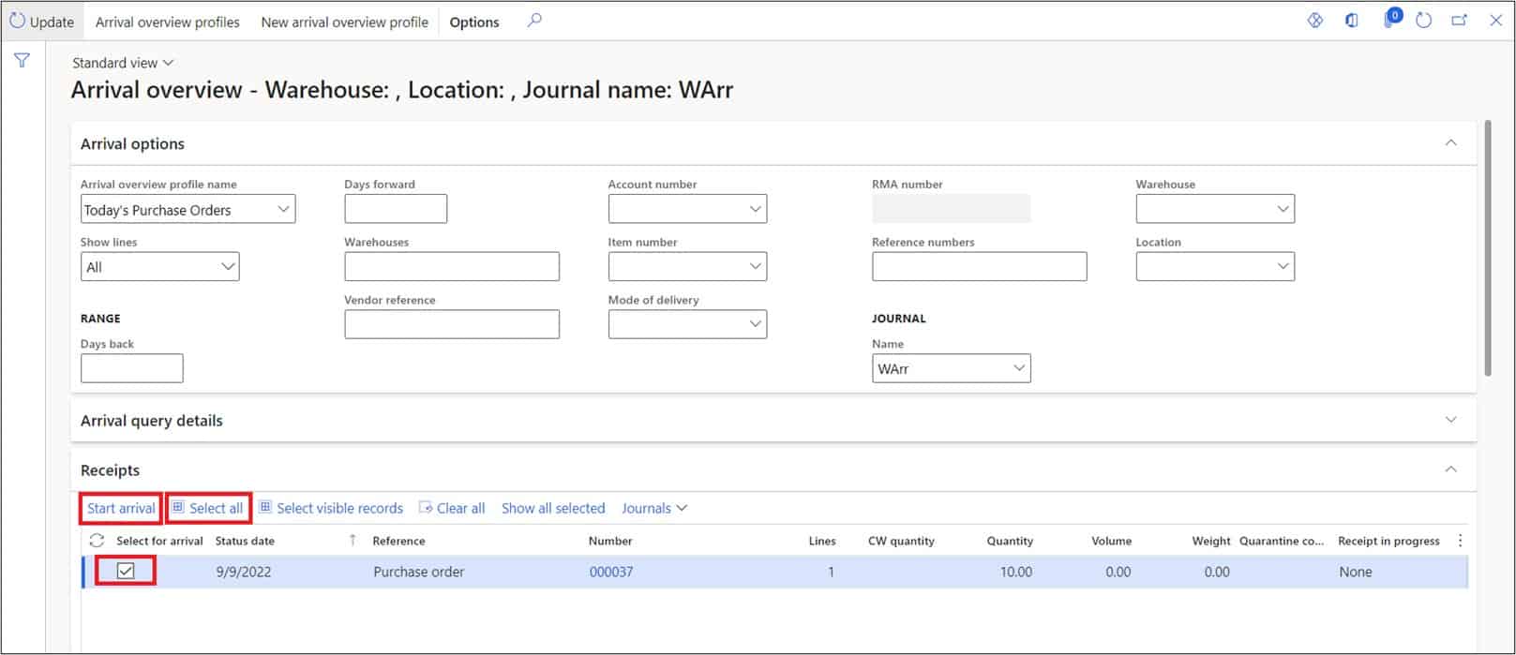Open the Mode of delivery dropdown
This screenshot has width=1516, height=655.
pyautogui.click(x=755, y=324)
